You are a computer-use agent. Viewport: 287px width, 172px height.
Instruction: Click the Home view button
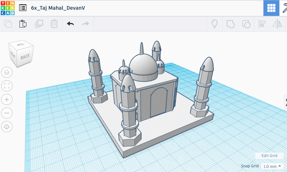click(x=7, y=72)
